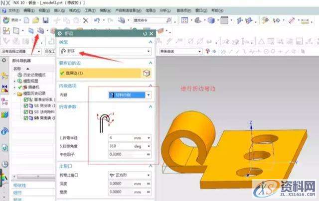This screenshot has width=319, height=201.
Task: Click the Hem flange icon in sheet metal toolbar
Action: coord(40,31)
